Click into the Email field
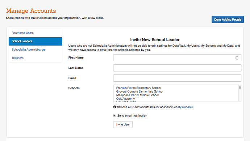The height and width of the screenshot is (141, 250). coord(177,78)
